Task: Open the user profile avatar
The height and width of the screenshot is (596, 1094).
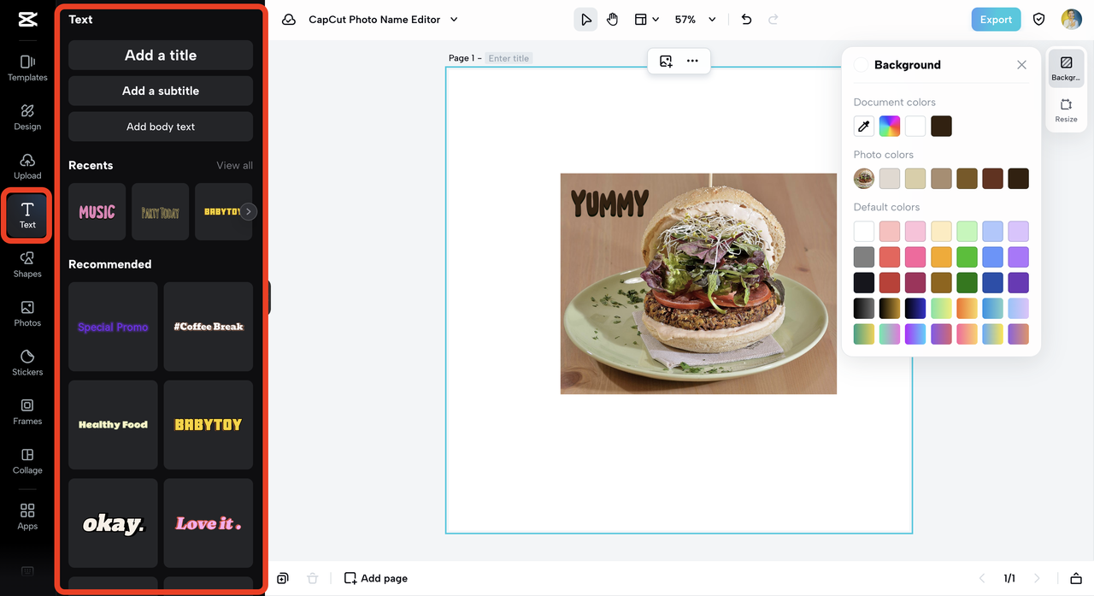Action: [1071, 20]
